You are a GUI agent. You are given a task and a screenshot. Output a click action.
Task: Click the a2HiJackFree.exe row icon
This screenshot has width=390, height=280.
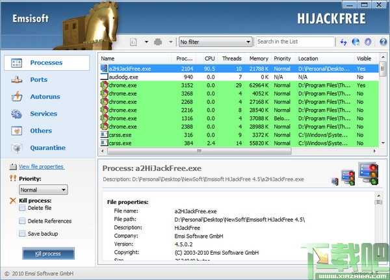(x=104, y=68)
